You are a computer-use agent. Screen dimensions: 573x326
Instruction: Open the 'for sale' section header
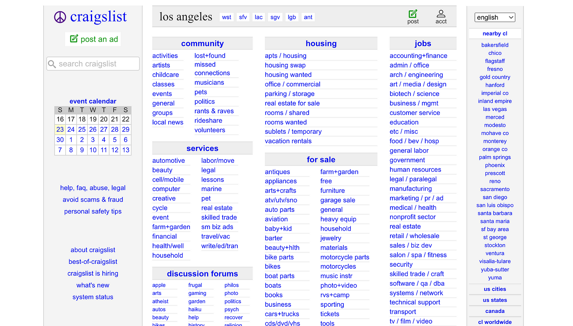pos(321,160)
